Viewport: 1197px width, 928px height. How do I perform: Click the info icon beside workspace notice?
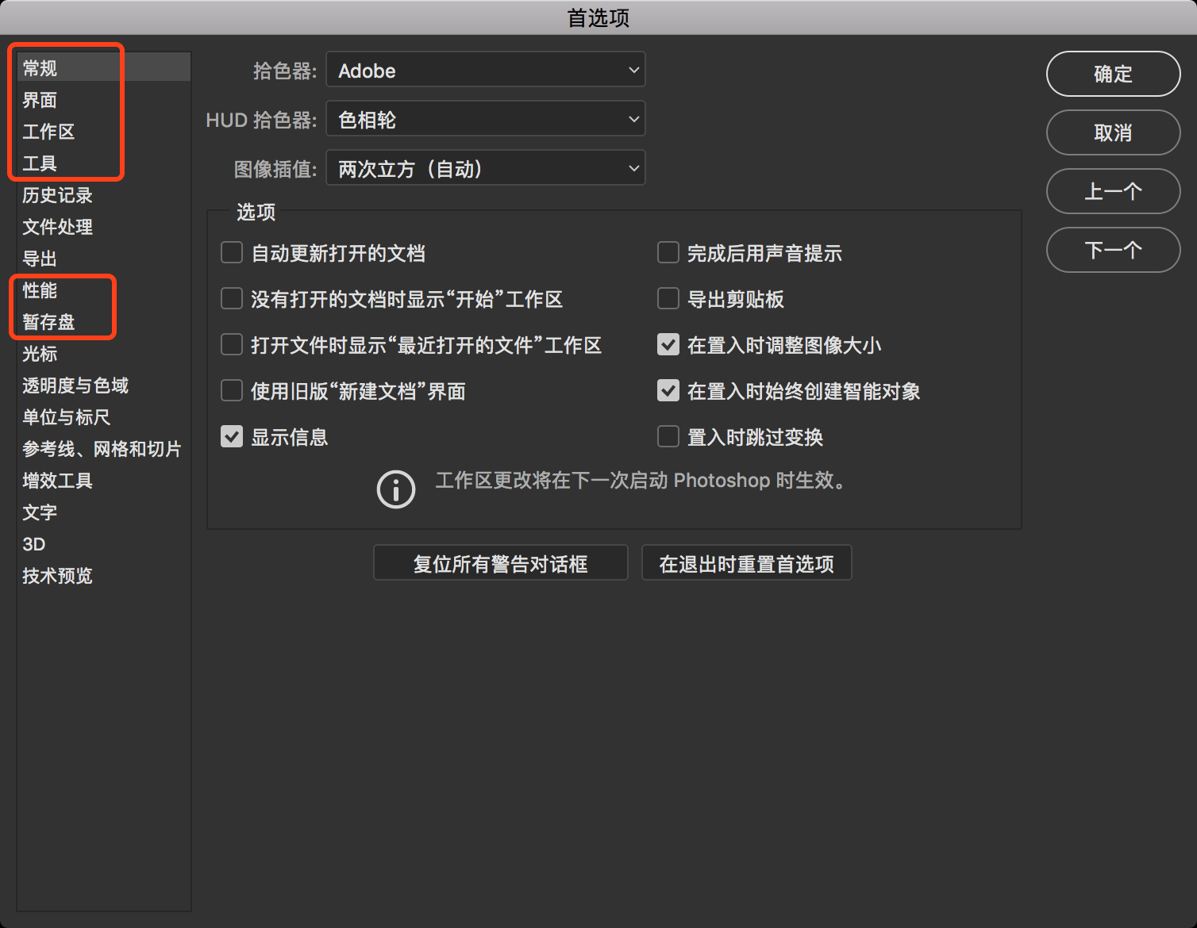(x=395, y=489)
